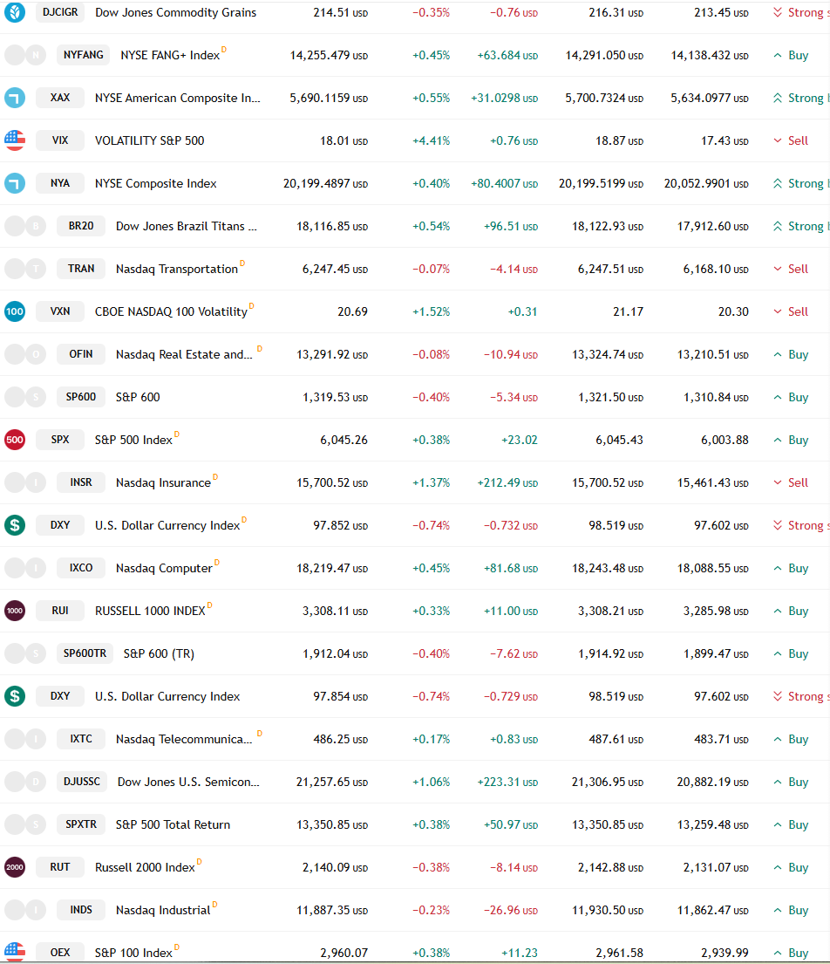Image resolution: width=830 pixels, height=964 pixels.
Task: Click the NYA NYSE Composite logo icon
Action: click(15, 183)
